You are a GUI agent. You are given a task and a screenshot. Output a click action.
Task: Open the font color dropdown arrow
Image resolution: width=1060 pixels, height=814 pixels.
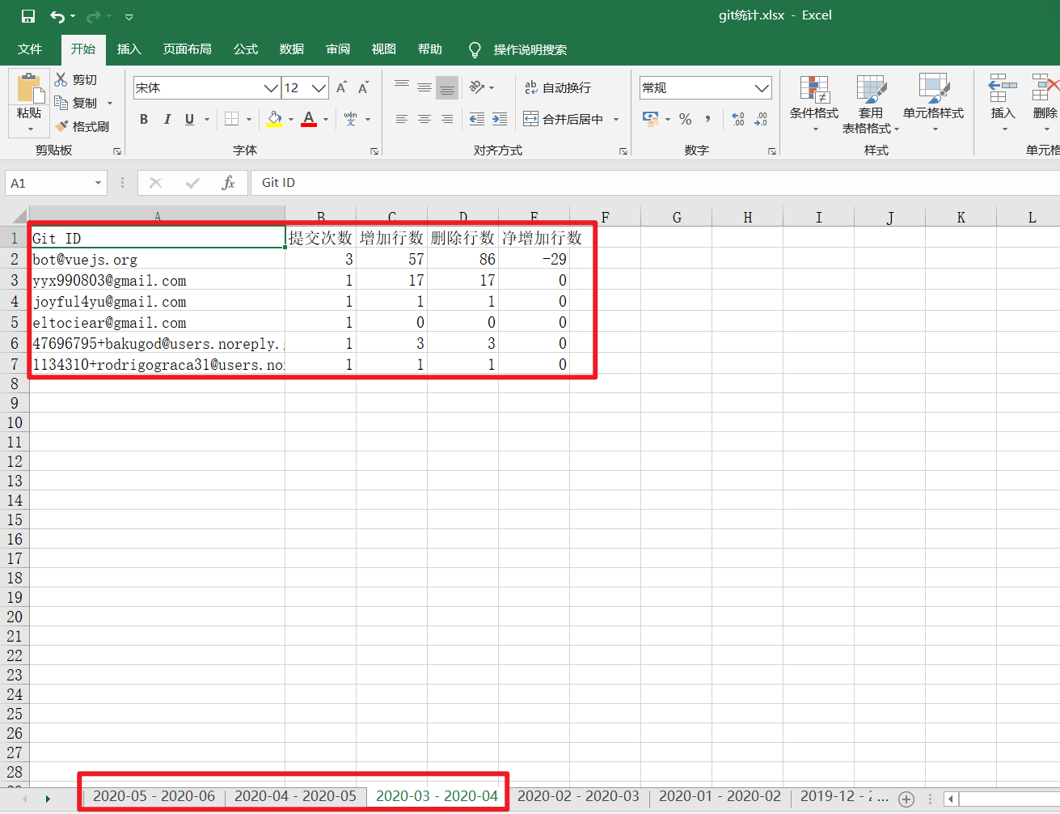(326, 120)
